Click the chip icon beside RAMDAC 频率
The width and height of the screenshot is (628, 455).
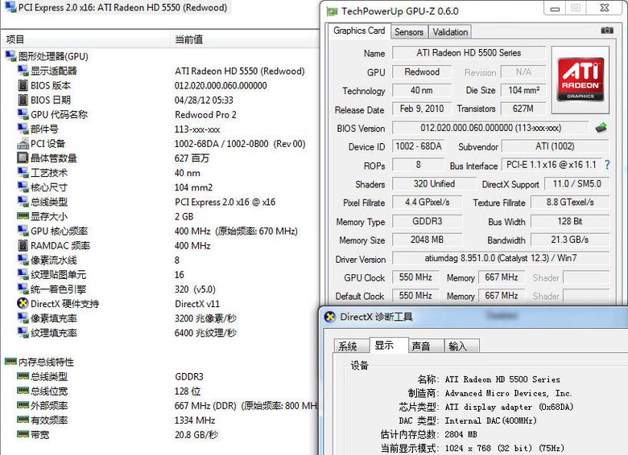coord(23,245)
